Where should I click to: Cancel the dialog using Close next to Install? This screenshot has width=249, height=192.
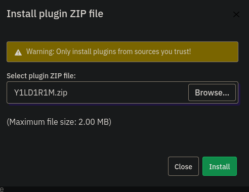(183, 166)
